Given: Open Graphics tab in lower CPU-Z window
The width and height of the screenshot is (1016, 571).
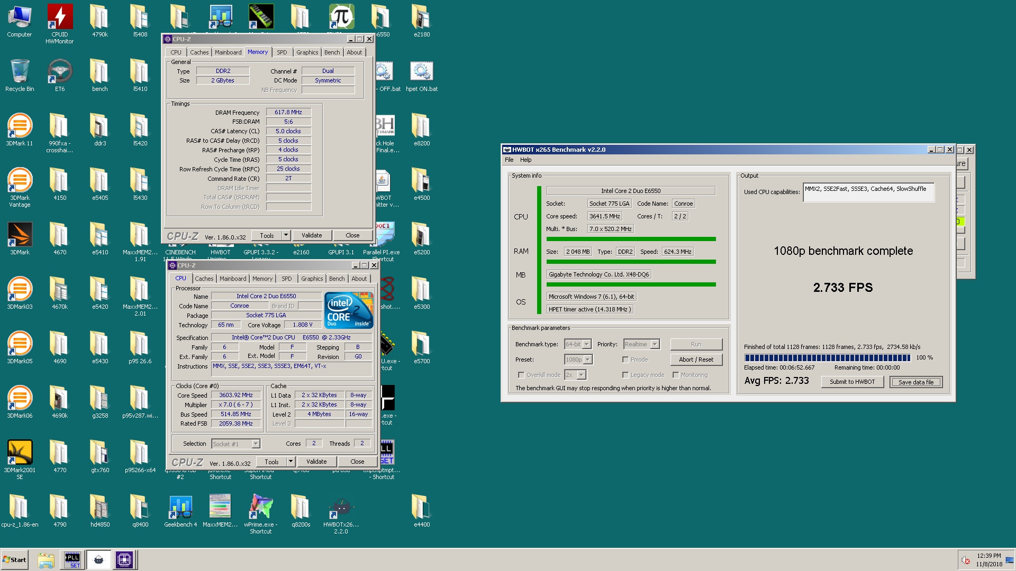Looking at the screenshot, I should (x=312, y=279).
